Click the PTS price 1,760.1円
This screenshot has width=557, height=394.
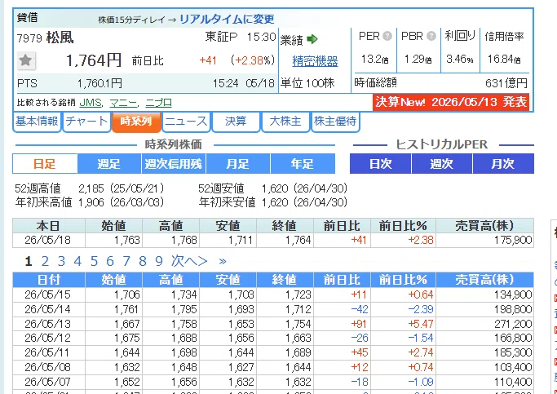[99, 83]
